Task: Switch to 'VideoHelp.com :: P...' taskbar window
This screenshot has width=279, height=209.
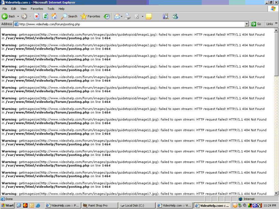Action: (x=63, y=206)
